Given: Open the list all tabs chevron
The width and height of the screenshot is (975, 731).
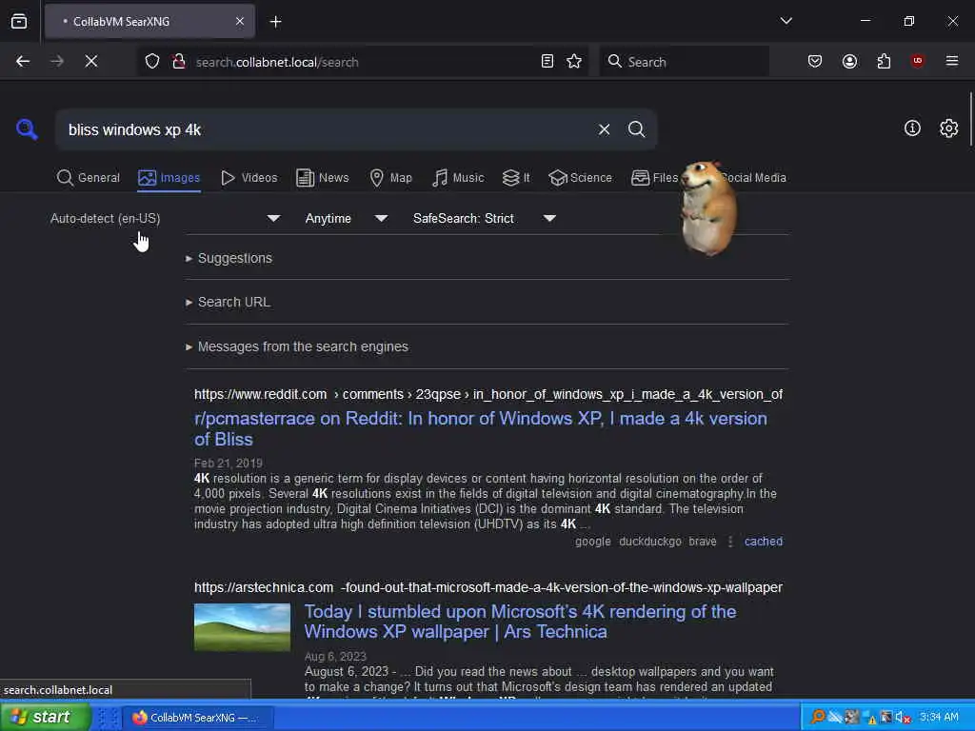Looking at the screenshot, I should [x=786, y=21].
